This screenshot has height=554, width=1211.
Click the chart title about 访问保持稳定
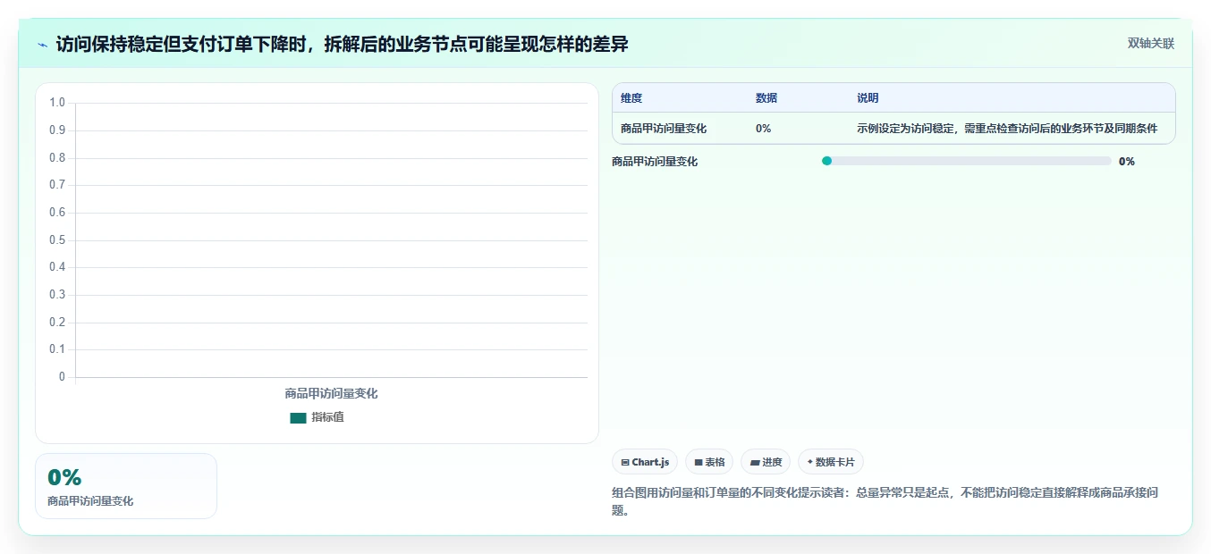click(343, 44)
